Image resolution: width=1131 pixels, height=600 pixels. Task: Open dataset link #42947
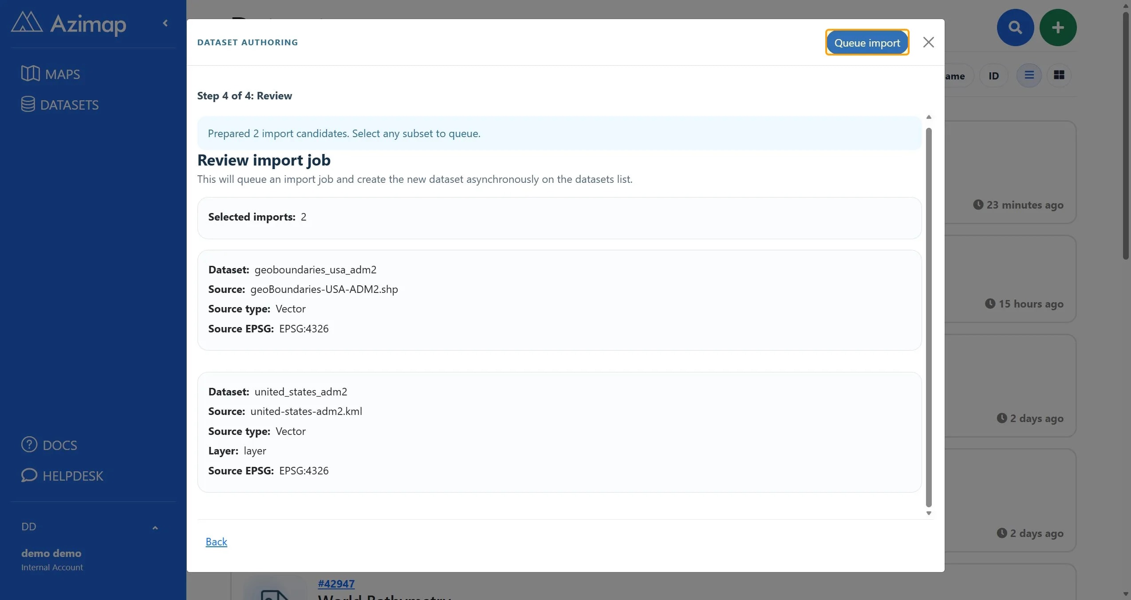(336, 584)
